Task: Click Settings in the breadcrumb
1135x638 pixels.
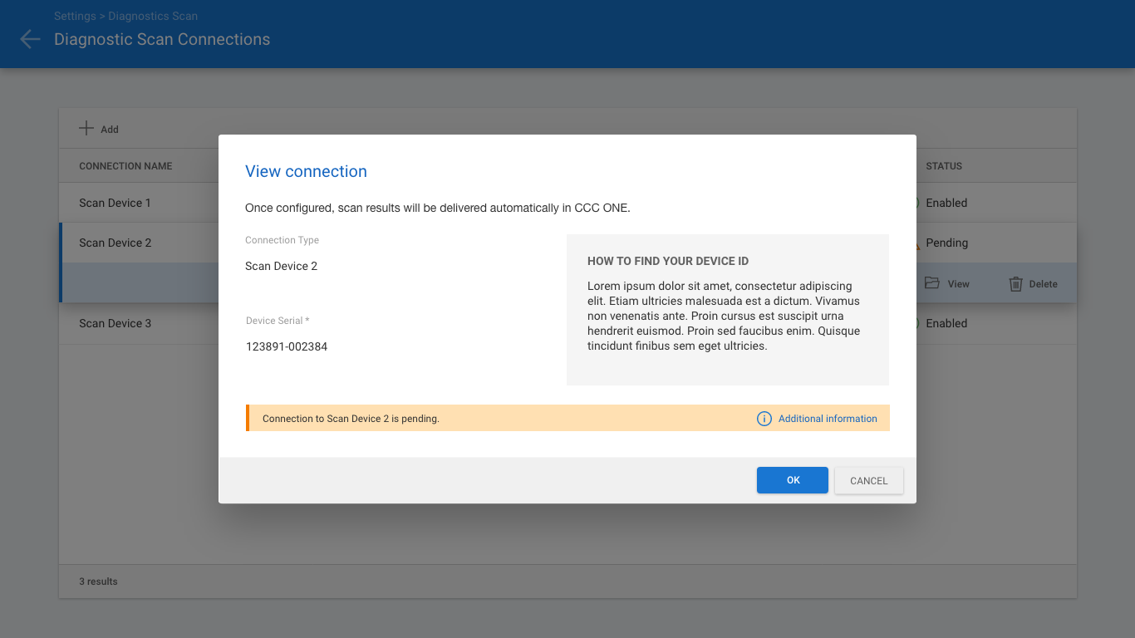Action: pos(75,16)
